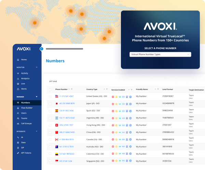Select checkbox for Japan number row
This screenshot has height=170, width=205.
[x=50, y=103]
